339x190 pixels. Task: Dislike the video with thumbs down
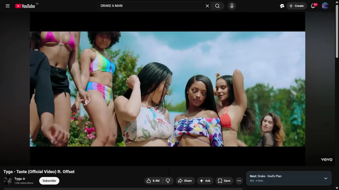tap(168, 181)
